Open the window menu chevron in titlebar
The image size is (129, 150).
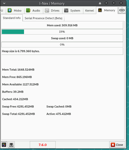pos(4,3)
